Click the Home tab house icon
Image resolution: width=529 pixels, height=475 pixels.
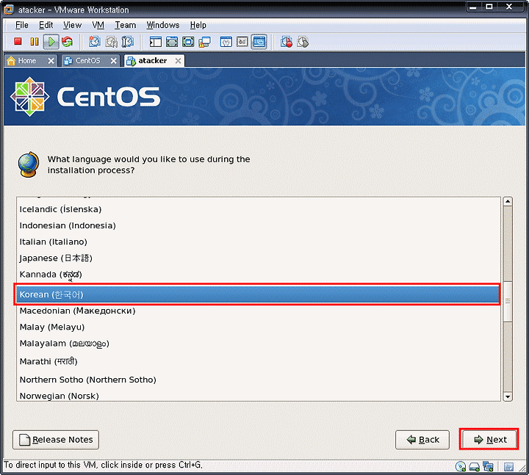11,61
